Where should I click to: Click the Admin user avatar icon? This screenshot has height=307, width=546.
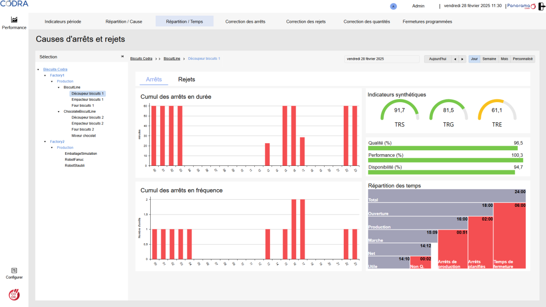coord(394,6)
